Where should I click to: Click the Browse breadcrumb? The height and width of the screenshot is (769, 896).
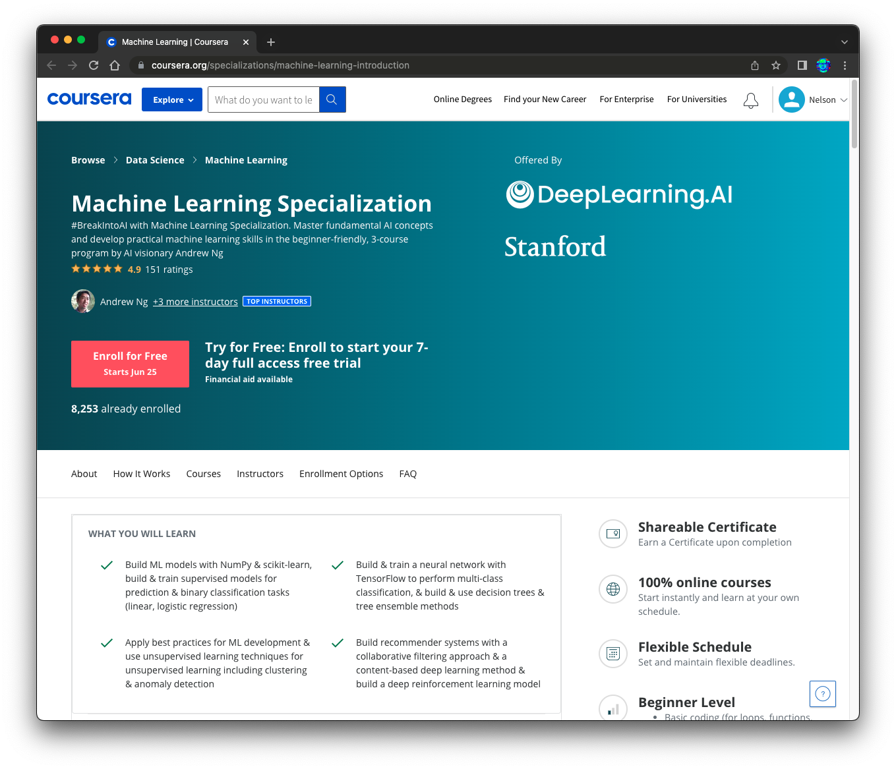point(88,160)
